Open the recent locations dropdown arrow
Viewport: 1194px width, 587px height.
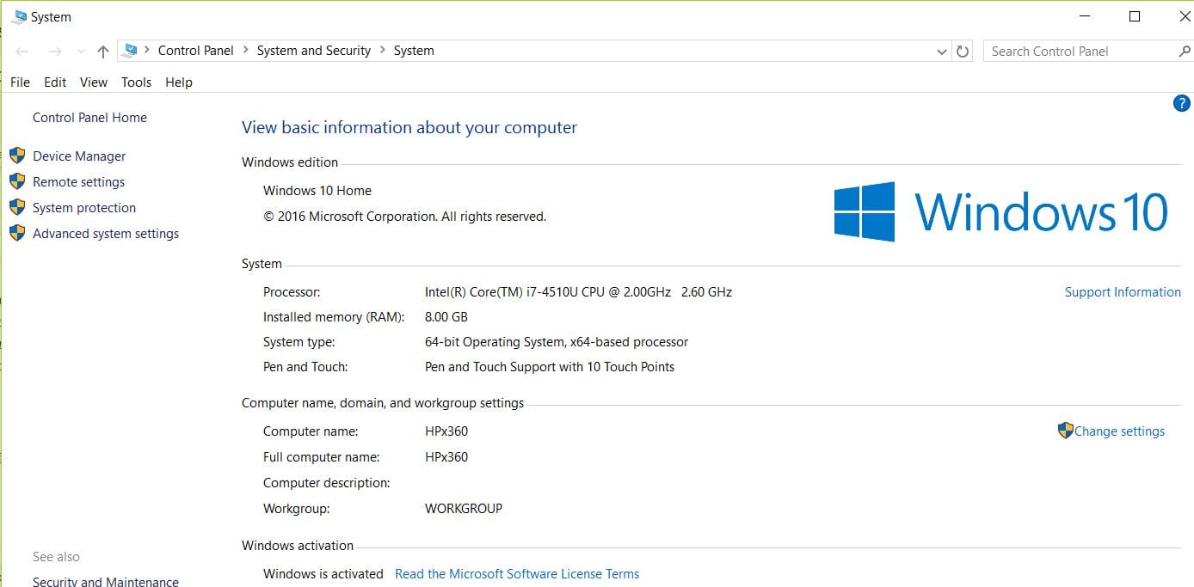pyautogui.click(x=81, y=52)
